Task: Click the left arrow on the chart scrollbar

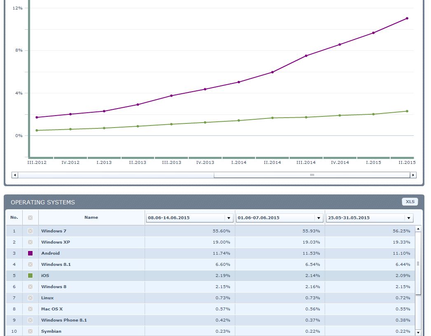Action: (x=14, y=175)
